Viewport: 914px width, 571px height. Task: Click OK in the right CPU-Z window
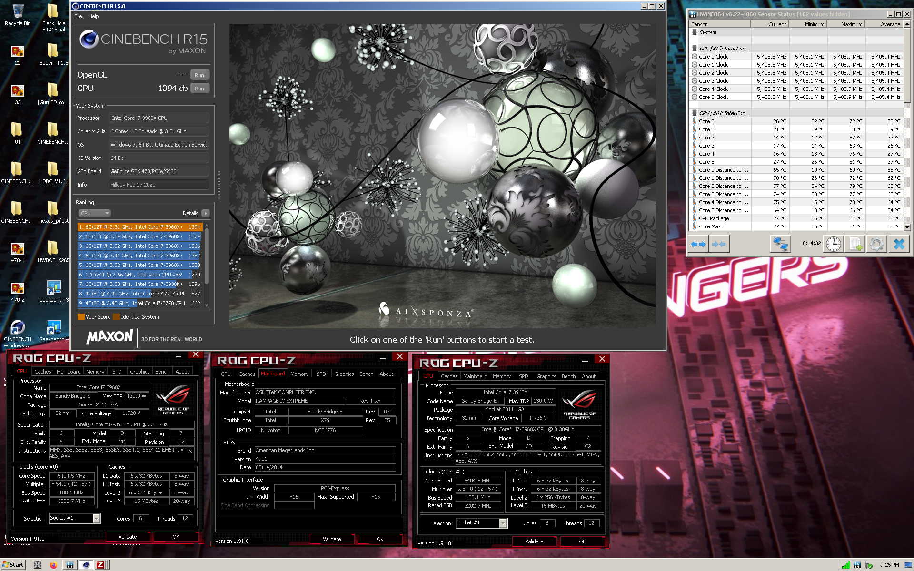click(582, 541)
